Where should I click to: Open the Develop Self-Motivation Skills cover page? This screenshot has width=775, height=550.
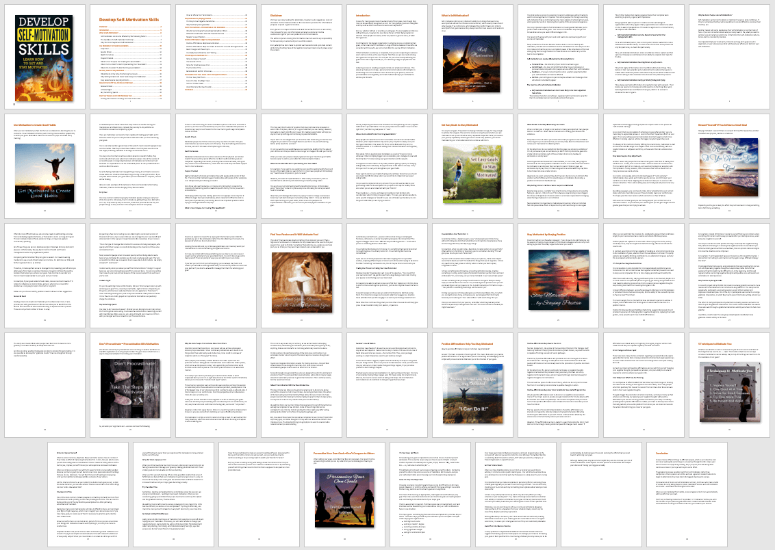[x=45, y=57]
